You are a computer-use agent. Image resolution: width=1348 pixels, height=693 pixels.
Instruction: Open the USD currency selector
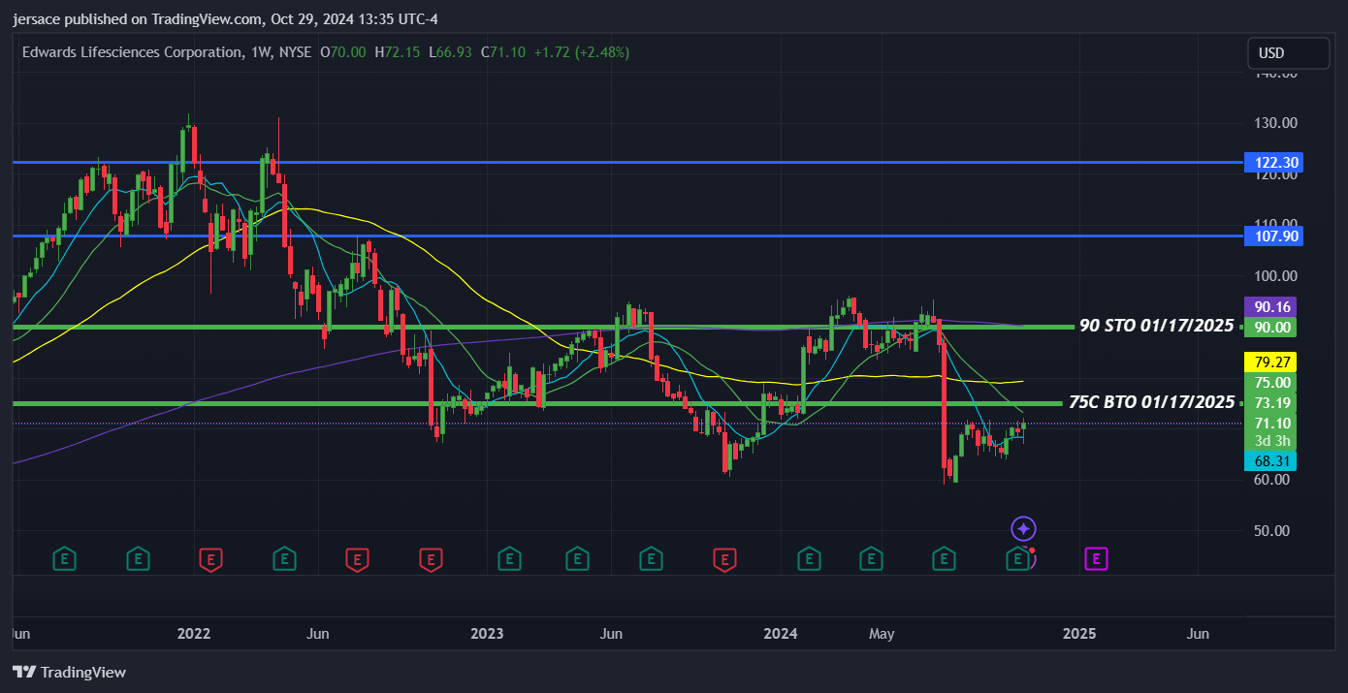(x=1288, y=53)
